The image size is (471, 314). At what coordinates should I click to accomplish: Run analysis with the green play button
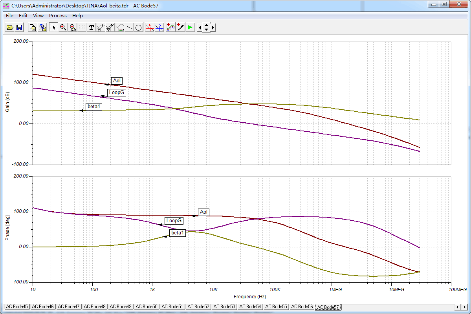pyautogui.click(x=190, y=27)
